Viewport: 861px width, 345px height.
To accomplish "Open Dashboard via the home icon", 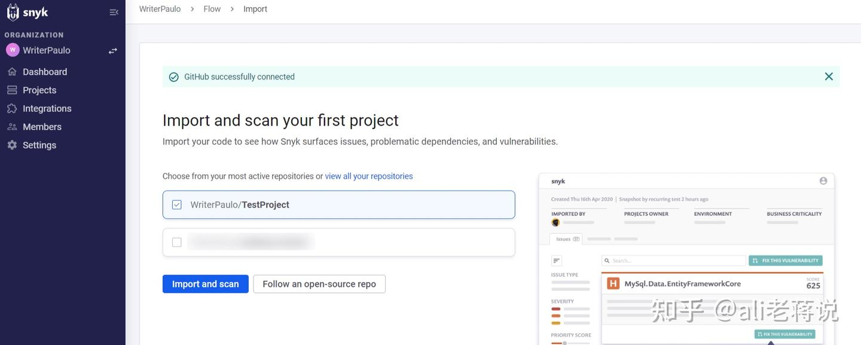I will coord(12,72).
